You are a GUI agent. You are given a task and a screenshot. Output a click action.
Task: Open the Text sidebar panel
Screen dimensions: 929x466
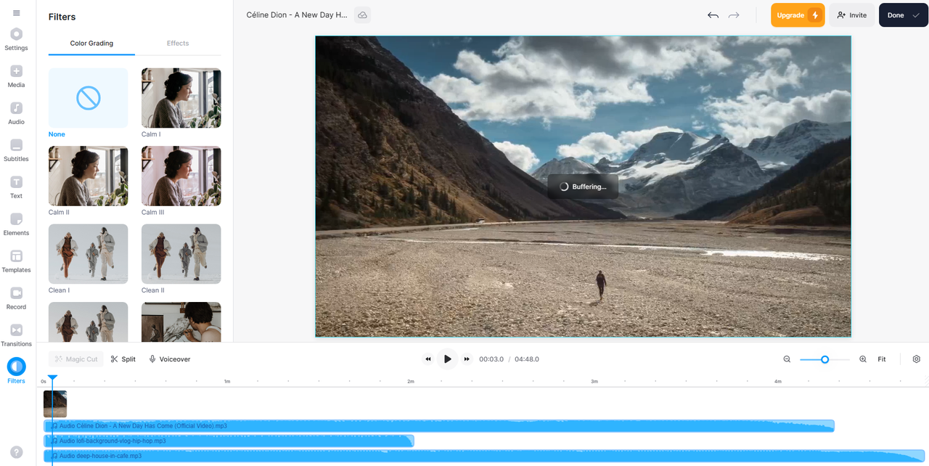16,187
